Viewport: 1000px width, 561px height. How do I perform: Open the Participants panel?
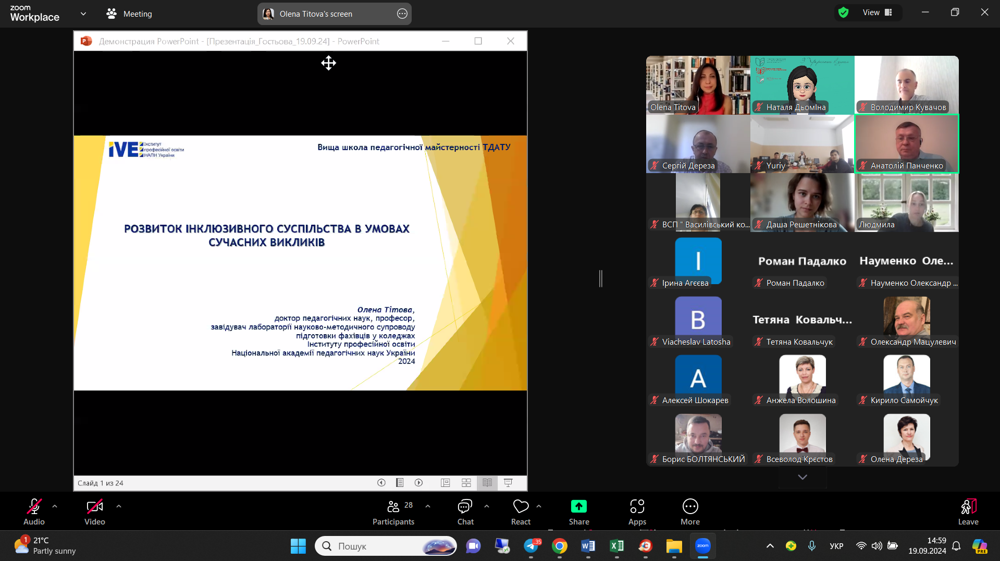[393, 512]
